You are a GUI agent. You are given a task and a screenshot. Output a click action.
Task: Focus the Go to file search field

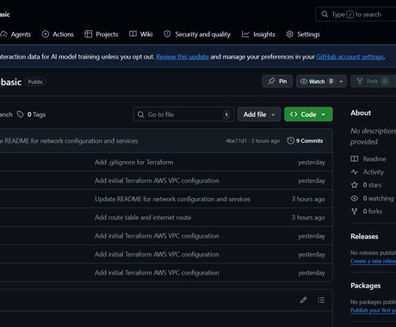(183, 114)
